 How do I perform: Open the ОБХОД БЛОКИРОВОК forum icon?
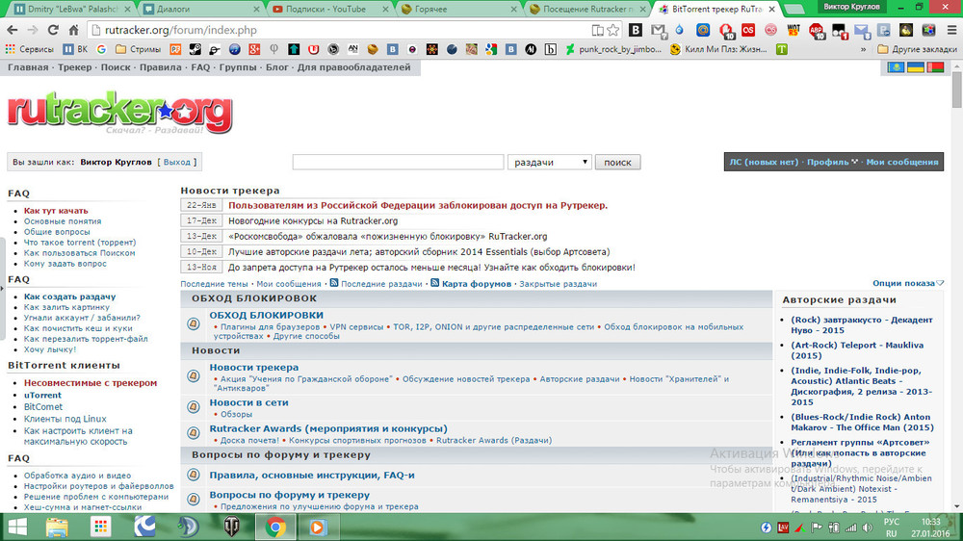(x=194, y=323)
